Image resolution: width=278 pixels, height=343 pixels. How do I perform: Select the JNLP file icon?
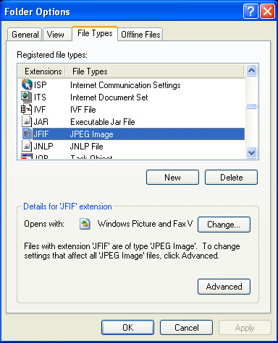point(27,146)
